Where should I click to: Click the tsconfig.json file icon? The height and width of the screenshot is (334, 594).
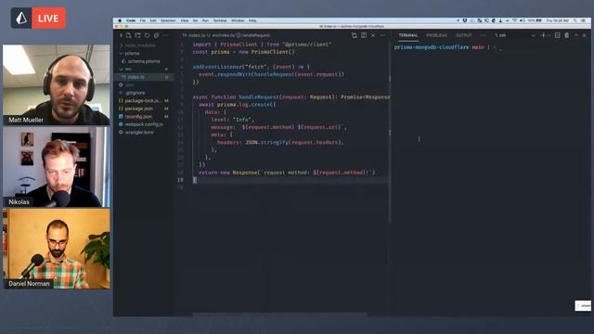(x=121, y=117)
